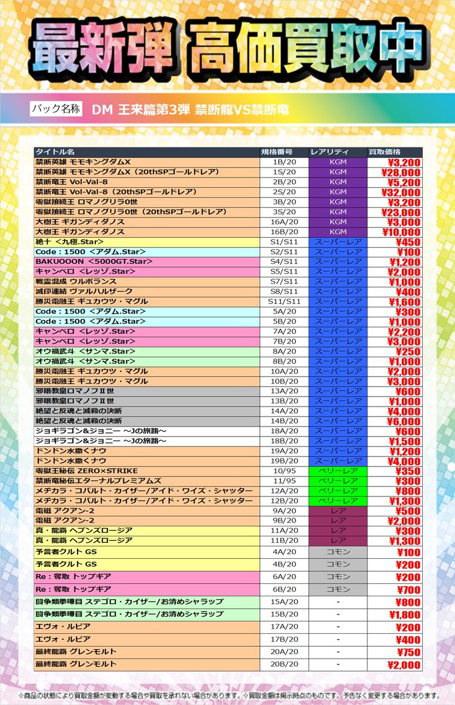Image resolution: width=455 pixels, height=705 pixels.
Task: Select the ¥2,200 price cell
Action: [x=394, y=331]
